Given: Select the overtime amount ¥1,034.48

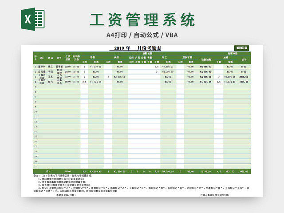Looking at the screenshot, I should point(230,82).
